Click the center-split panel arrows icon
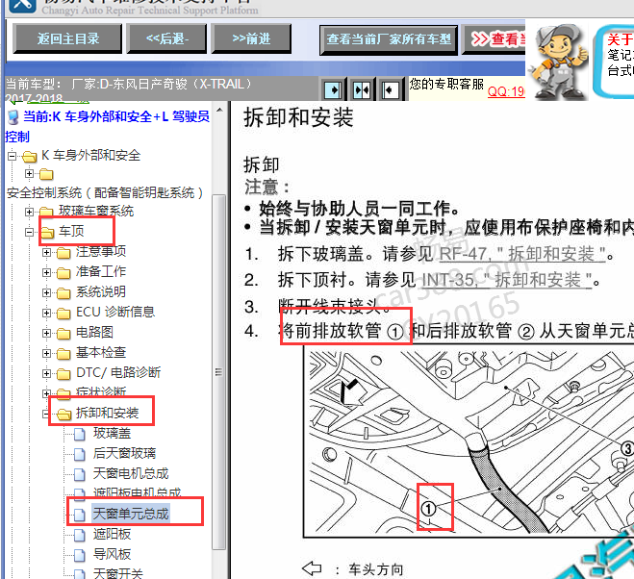634x579 pixels. pyautogui.click(x=362, y=89)
